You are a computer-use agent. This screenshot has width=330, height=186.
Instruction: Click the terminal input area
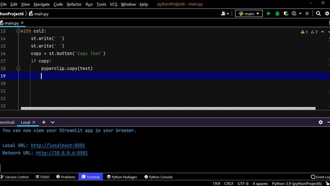165,167
